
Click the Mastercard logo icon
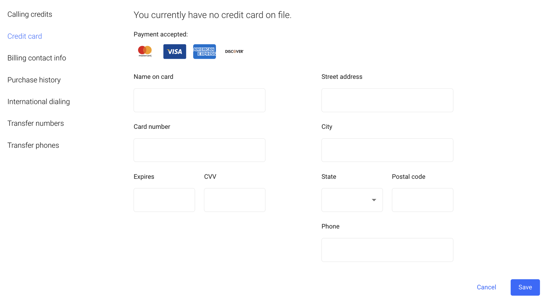click(145, 51)
